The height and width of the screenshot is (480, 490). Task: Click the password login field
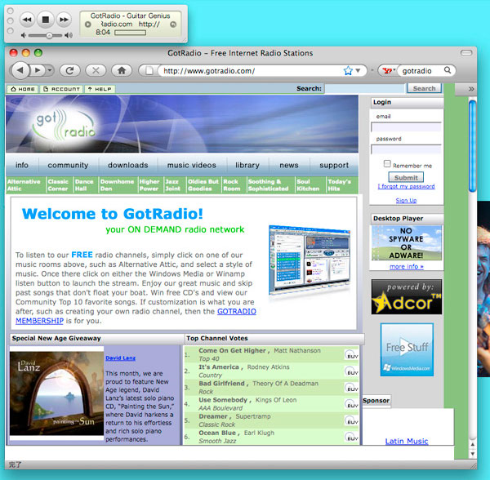pyautogui.click(x=406, y=149)
